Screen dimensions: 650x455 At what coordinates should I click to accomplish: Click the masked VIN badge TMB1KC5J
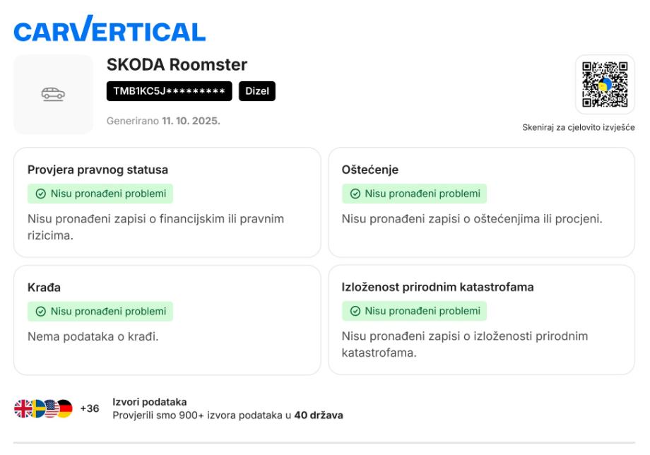click(170, 91)
